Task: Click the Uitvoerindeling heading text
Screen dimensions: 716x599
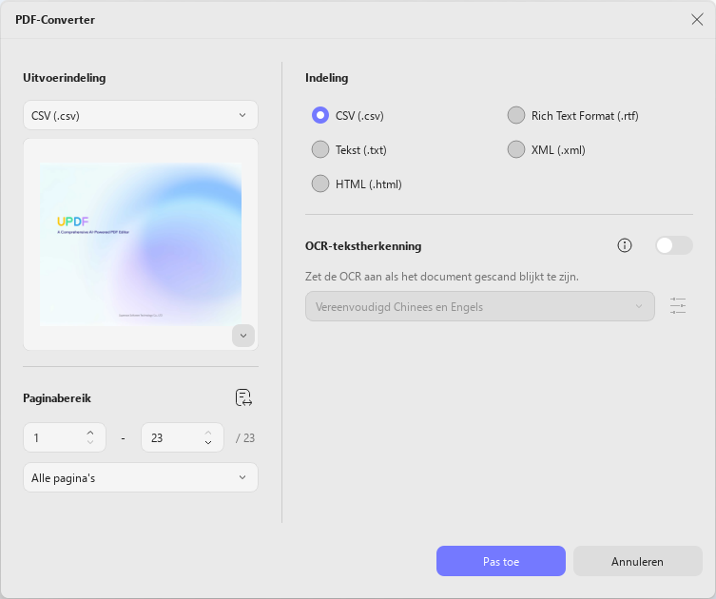Action: point(65,78)
